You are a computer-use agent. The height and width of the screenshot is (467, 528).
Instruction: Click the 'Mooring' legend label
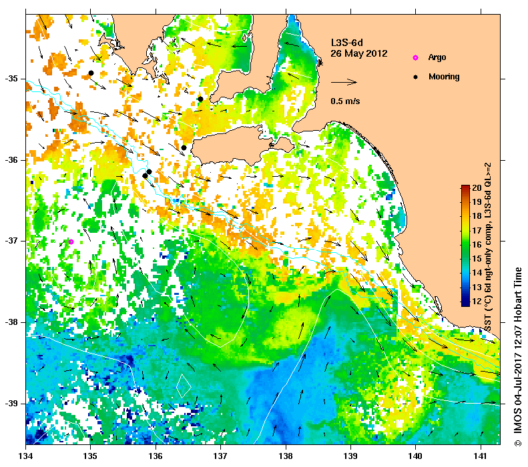(x=444, y=77)
